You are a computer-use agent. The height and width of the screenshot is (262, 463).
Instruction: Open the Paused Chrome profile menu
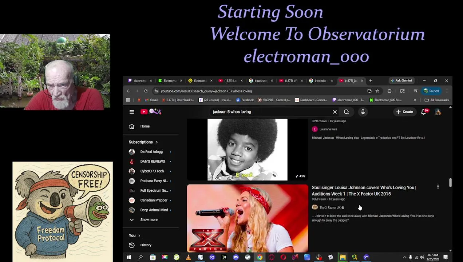(432, 91)
